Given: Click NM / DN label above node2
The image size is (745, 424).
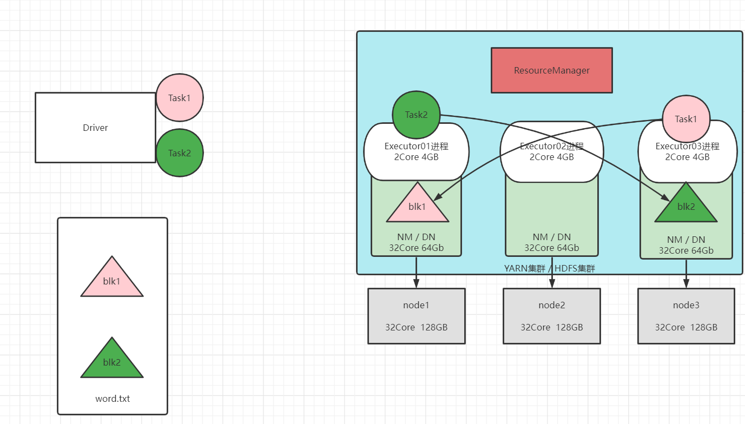Looking at the screenshot, I should pyautogui.click(x=552, y=237).
